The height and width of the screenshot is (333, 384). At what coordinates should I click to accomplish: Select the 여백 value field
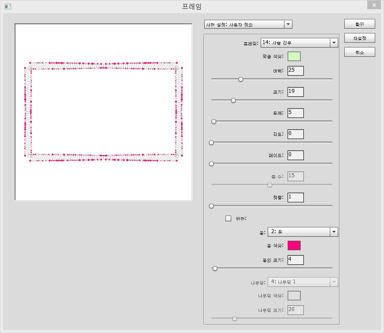point(295,70)
